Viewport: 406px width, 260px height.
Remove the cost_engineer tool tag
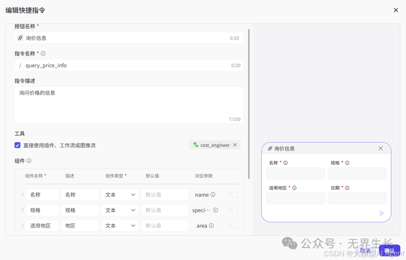(235, 145)
